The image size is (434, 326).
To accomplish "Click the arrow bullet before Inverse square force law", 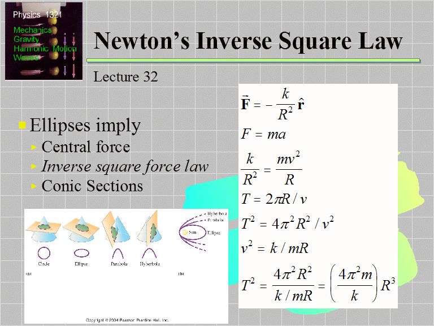I will (34, 167).
